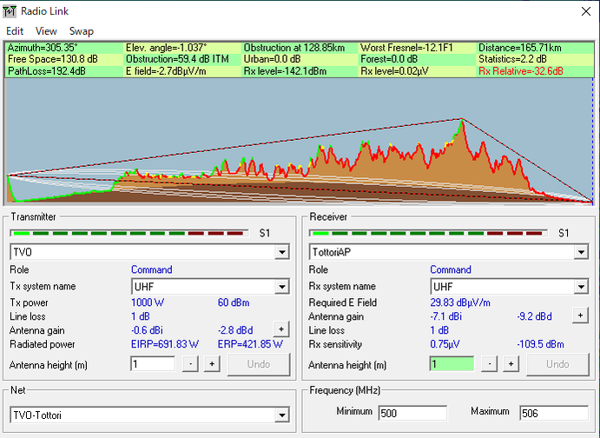Viewport: 600px width, 438px height.
Task: Click the Free Space=130.8 dB value
Action: [x=53, y=59]
